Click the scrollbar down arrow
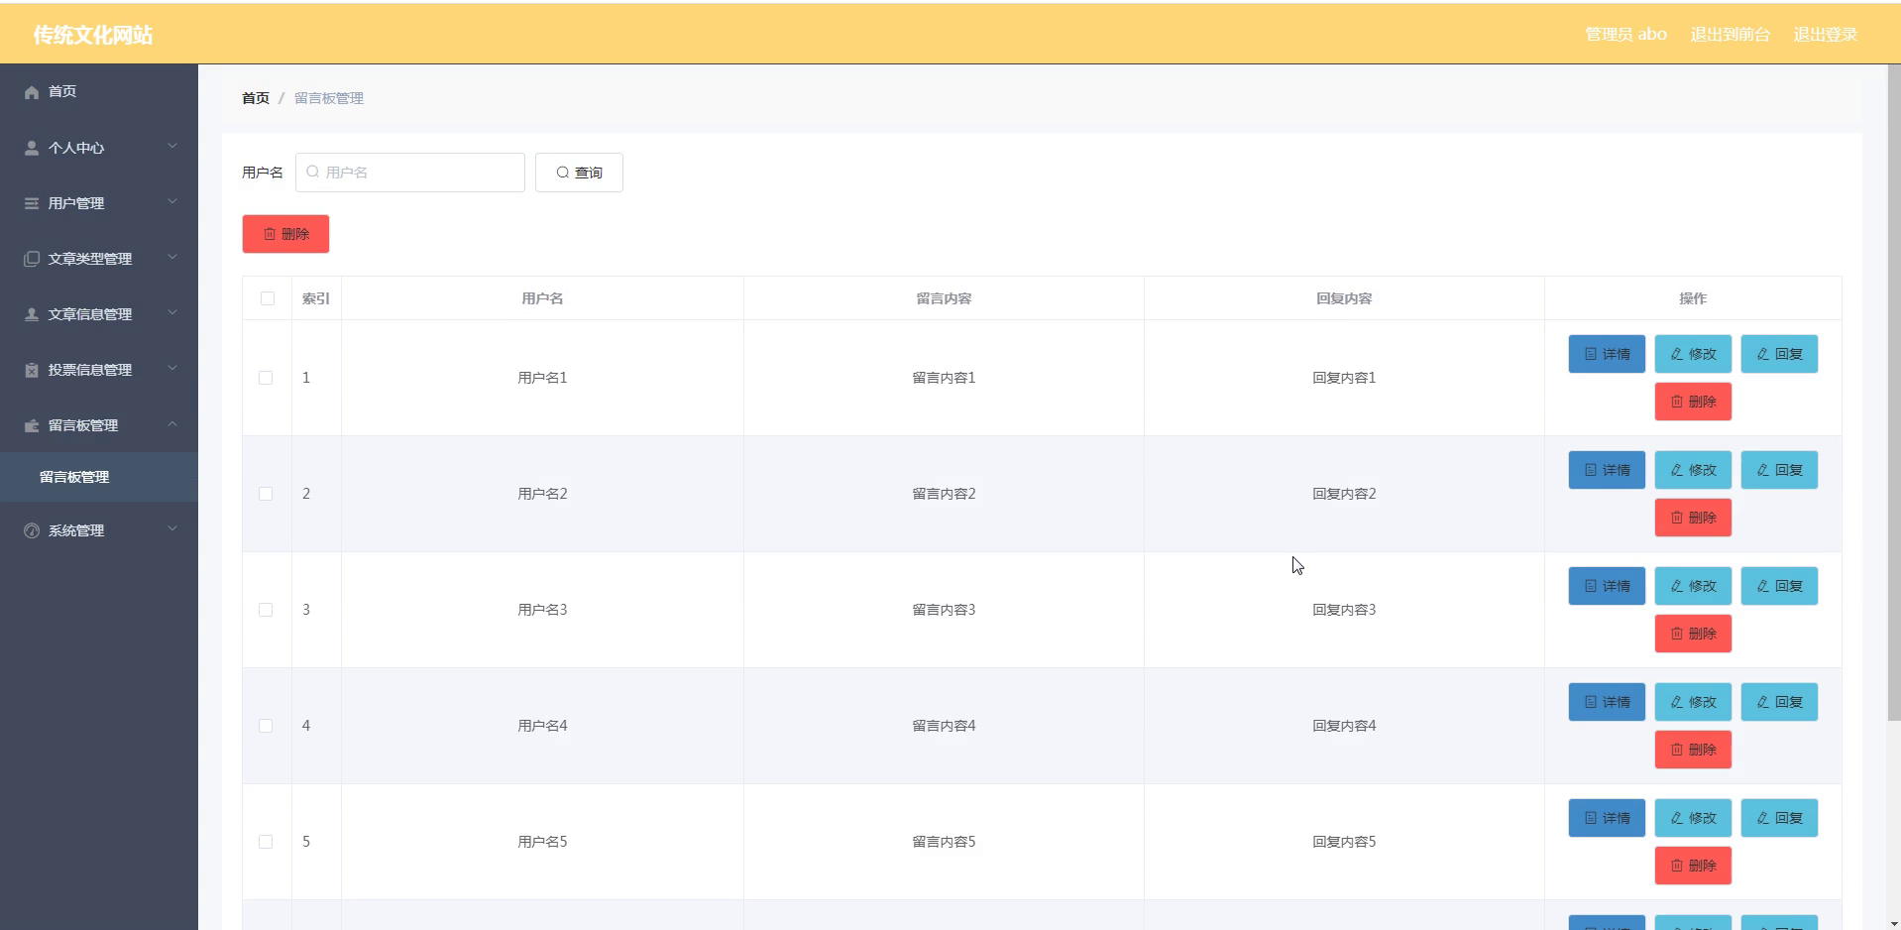Image resolution: width=1901 pixels, height=930 pixels. [1893, 923]
